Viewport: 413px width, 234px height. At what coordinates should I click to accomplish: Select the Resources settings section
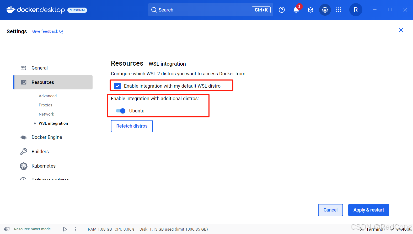point(53,82)
